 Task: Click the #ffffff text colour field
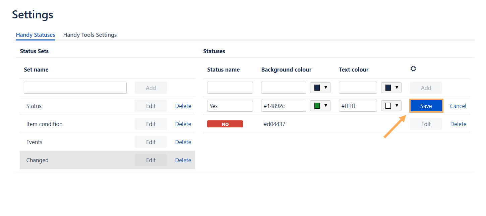[358, 106]
